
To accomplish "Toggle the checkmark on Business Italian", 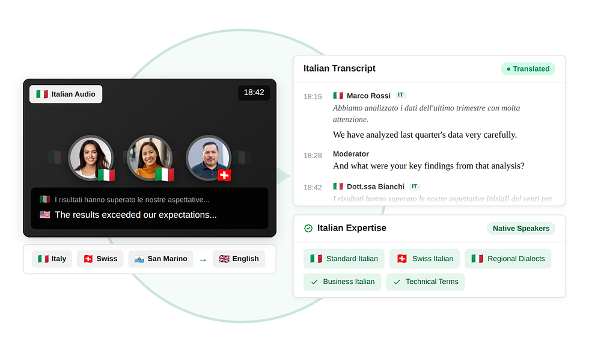I will click(314, 282).
